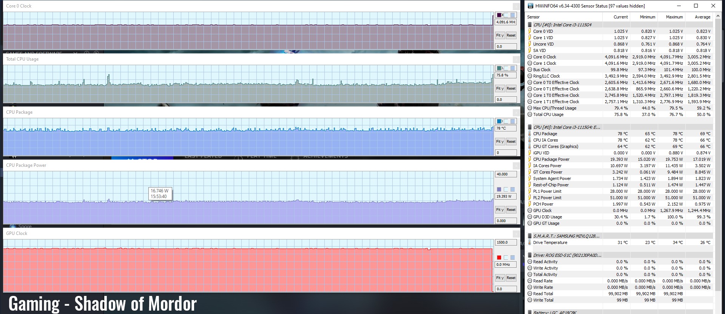
Task: Open the red color swatch of GPU Clock graph
Action: tap(499, 258)
